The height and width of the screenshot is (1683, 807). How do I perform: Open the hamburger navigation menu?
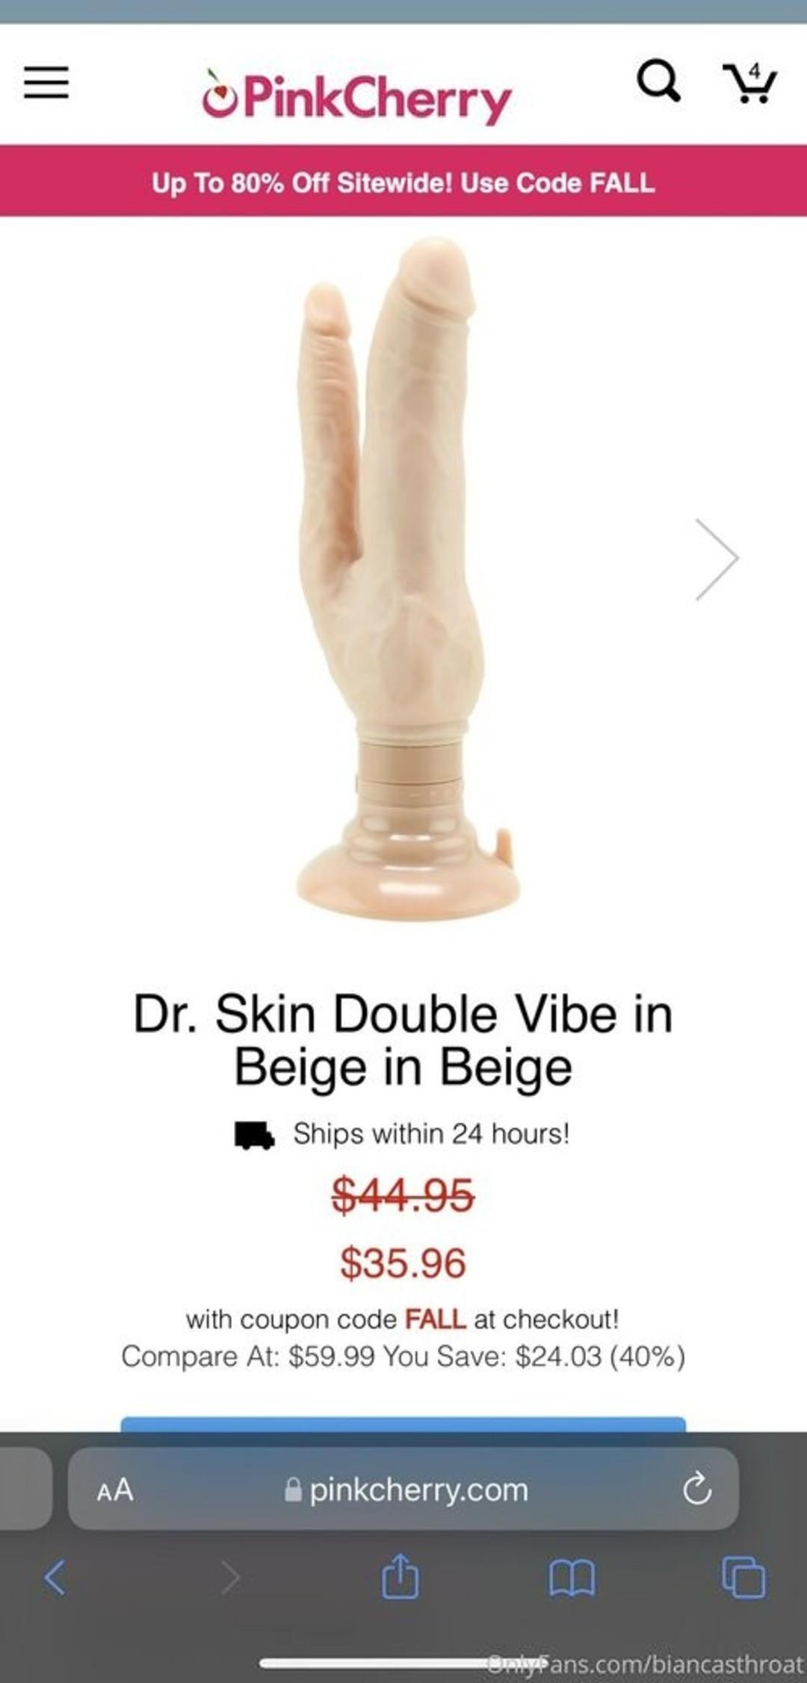pos(46,82)
